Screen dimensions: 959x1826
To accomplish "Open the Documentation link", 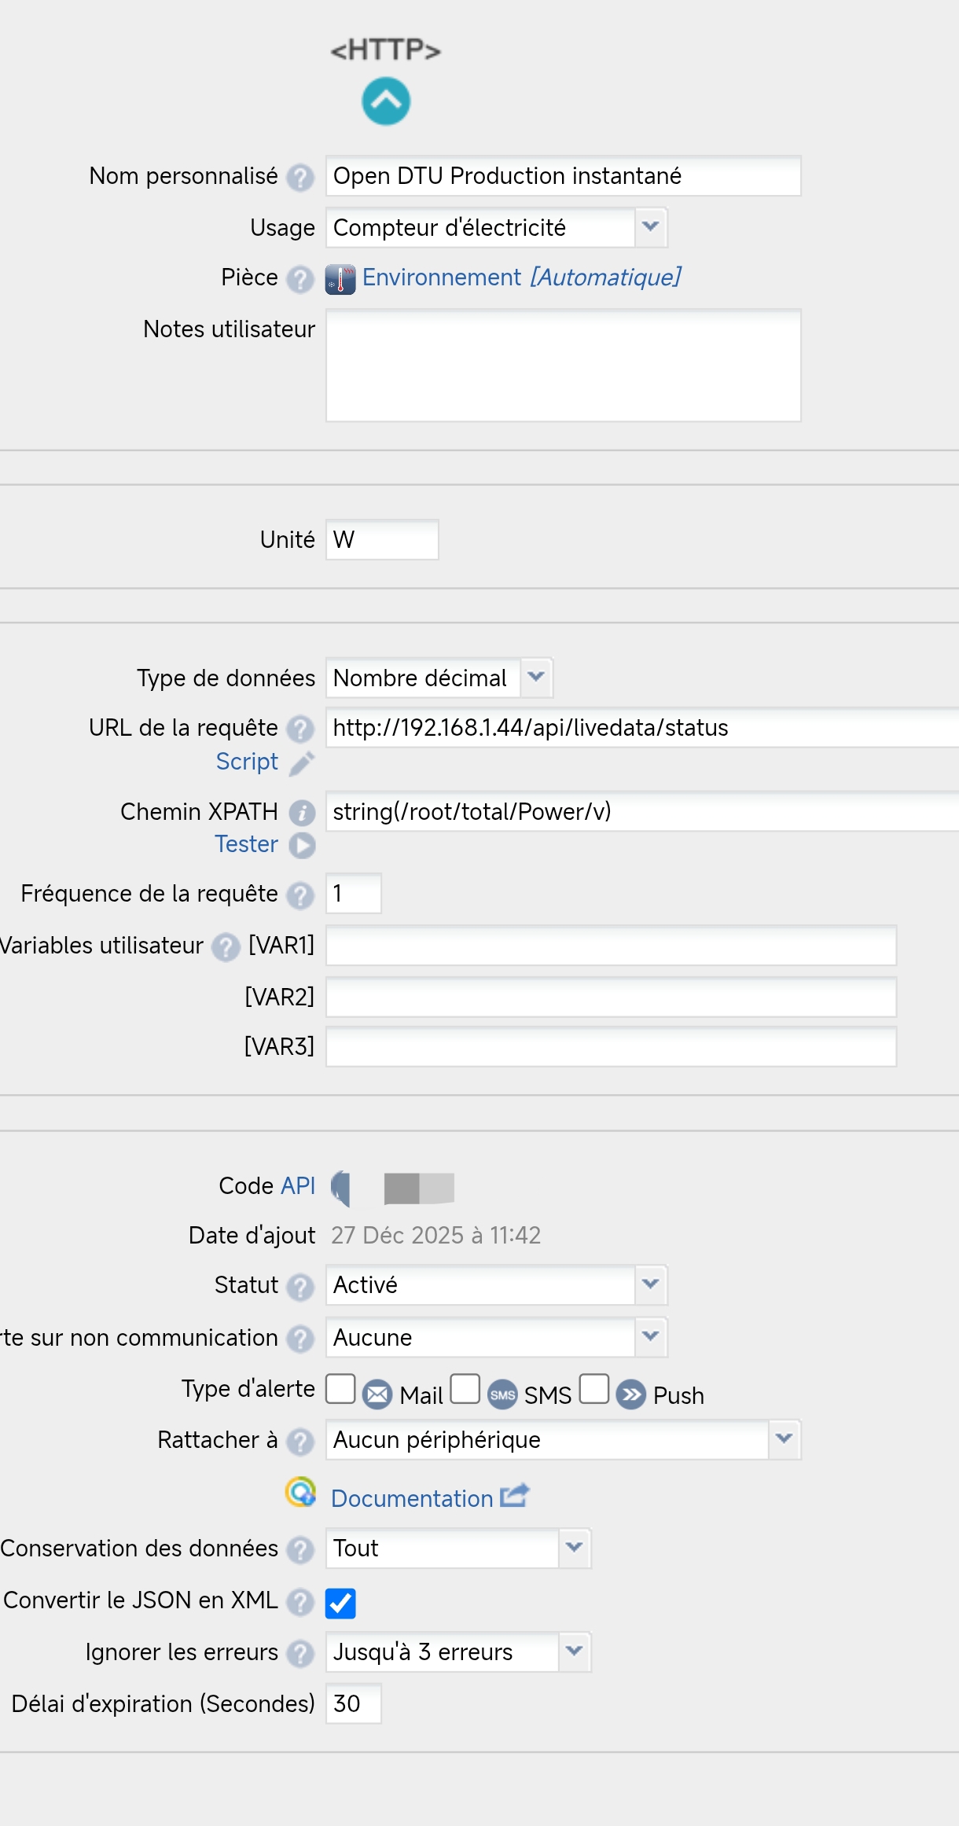I will click(412, 1498).
